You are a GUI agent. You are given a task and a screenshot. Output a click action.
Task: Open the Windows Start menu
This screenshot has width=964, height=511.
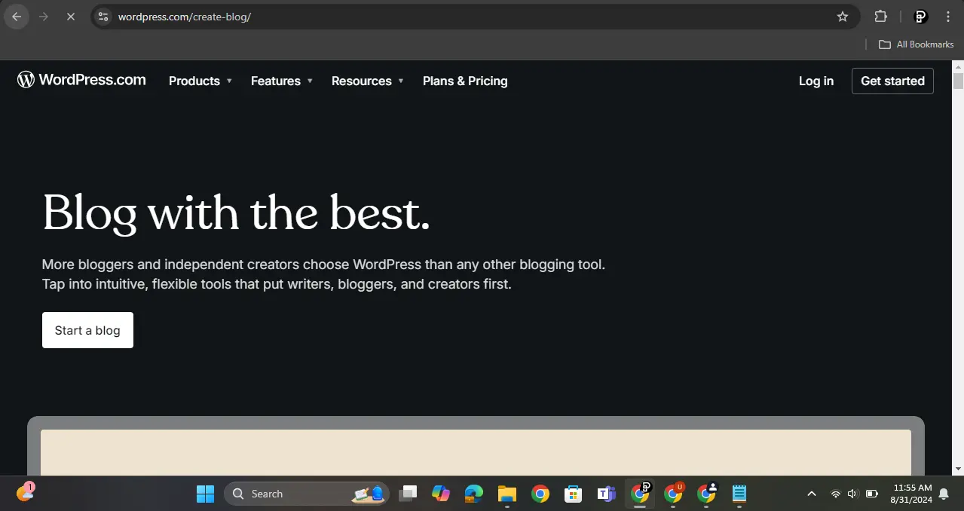pos(205,494)
